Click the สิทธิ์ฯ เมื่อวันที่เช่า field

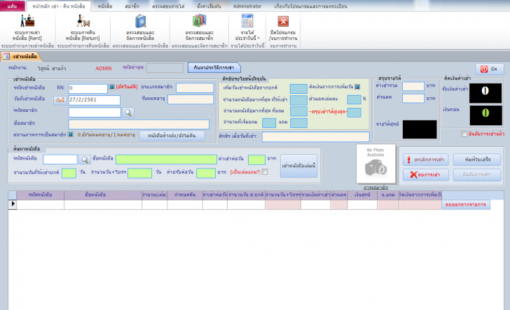point(316,136)
